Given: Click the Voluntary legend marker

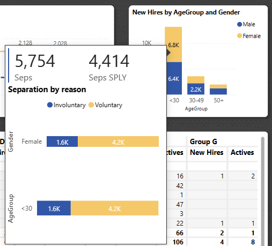Looking at the screenshot, I should (91, 105).
